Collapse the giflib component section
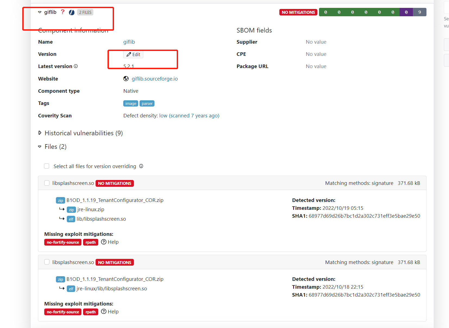The width and height of the screenshot is (449, 328). pyautogui.click(x=40, y=12)
